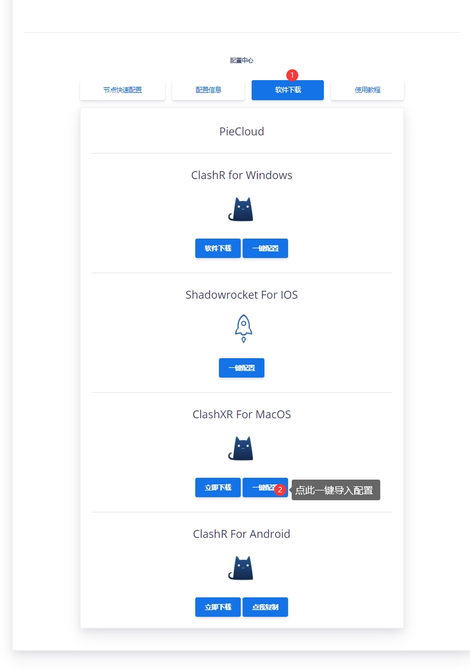This screenshot has height=669, width=470.
Task: Click the red badge numbered 1
Action: (292, 75)
